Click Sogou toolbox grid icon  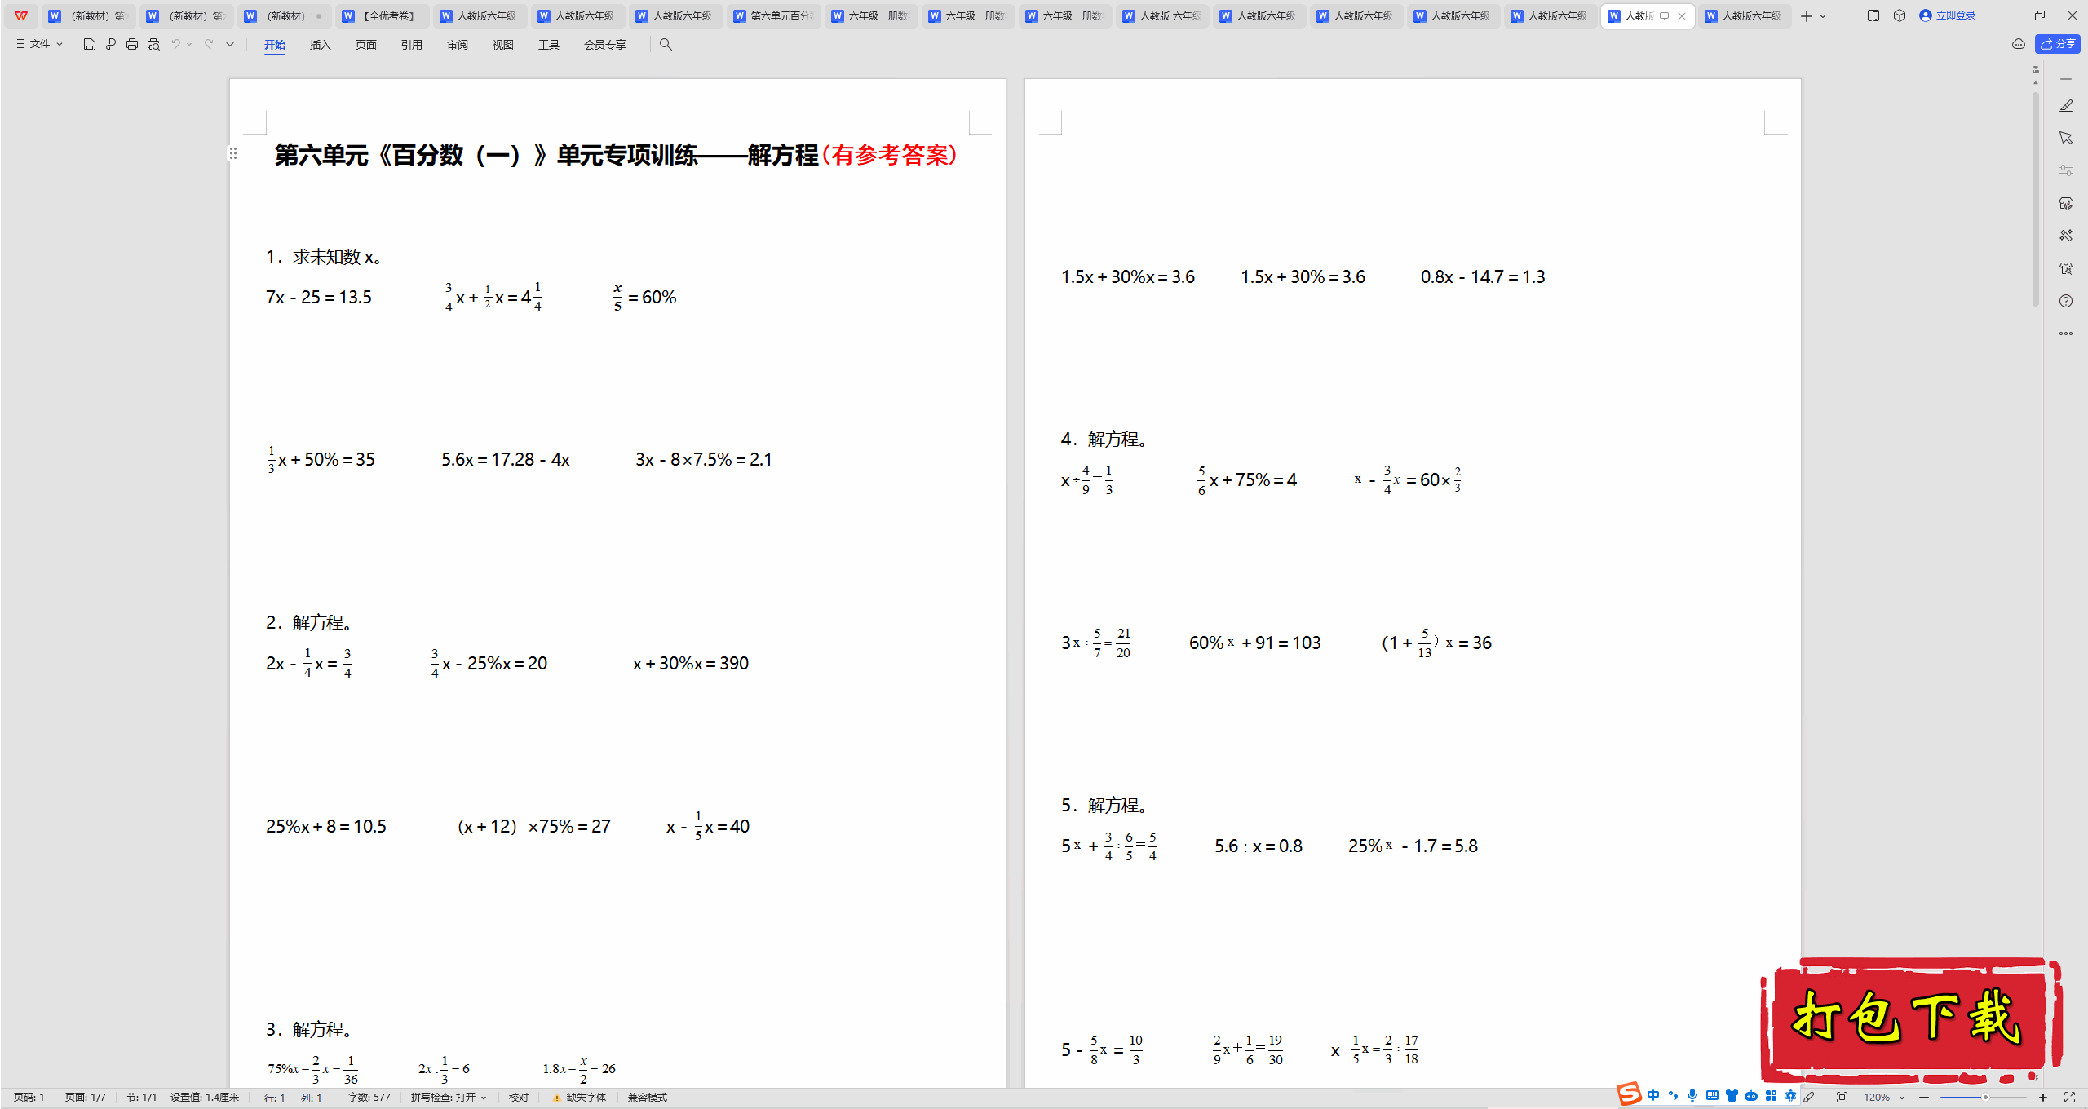(1771, 1096)
